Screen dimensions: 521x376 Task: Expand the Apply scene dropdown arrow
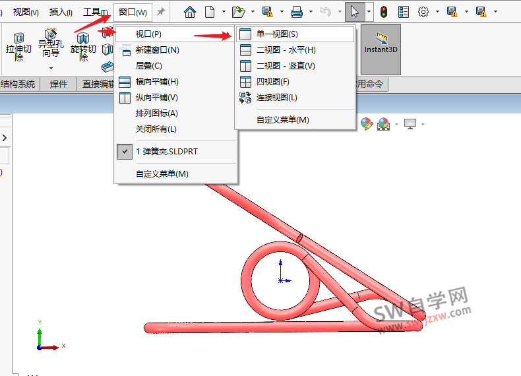(396, 124)
